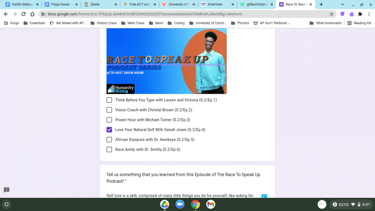
Task: Bookmark this page with the star icon
Action: (332, 14)
